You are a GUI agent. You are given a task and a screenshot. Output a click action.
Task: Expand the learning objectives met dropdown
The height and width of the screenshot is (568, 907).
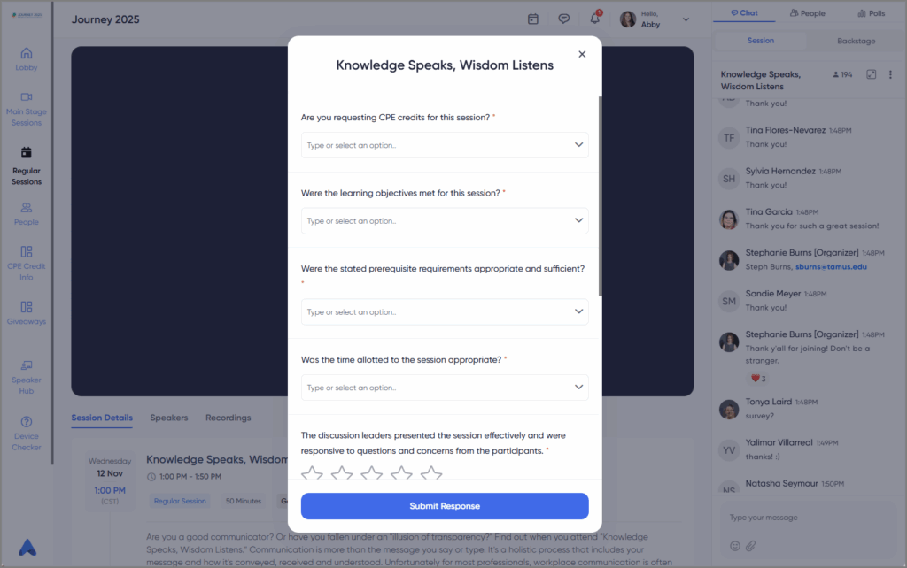tap(445, 220)
